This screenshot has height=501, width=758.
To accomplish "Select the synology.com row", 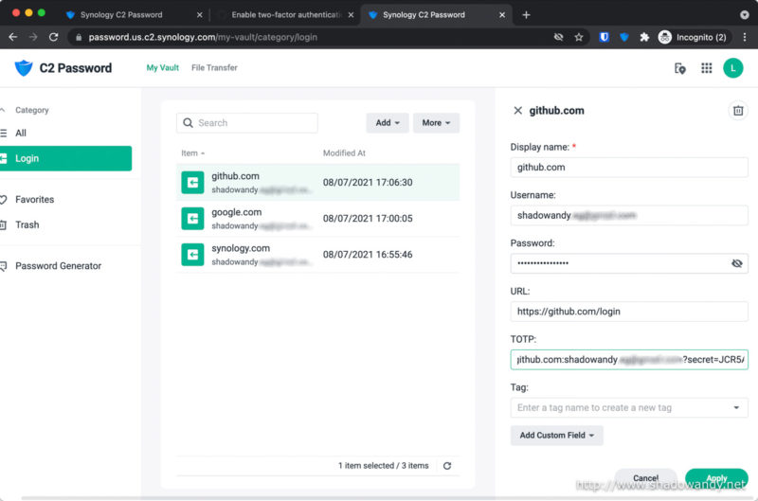I will [317, 255].
